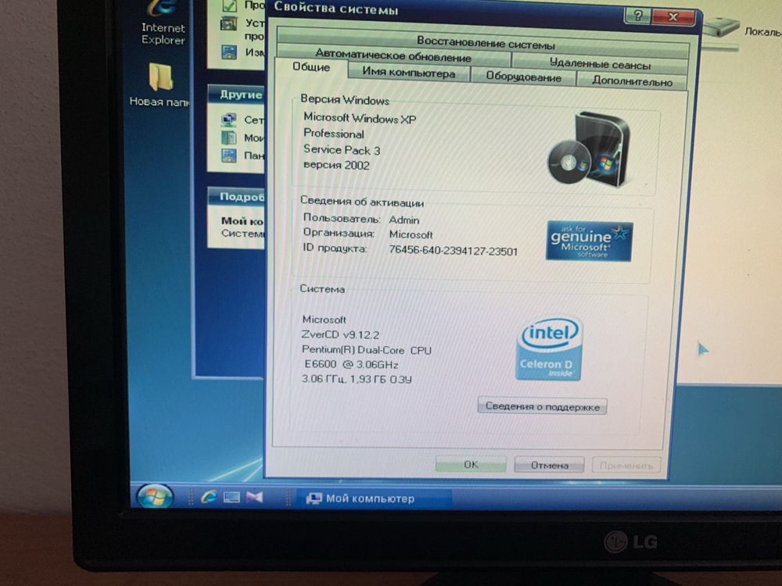Click the "версия 2002" text
The width and height of the screenshot is (782, 586).
click(x=336, y=165)
